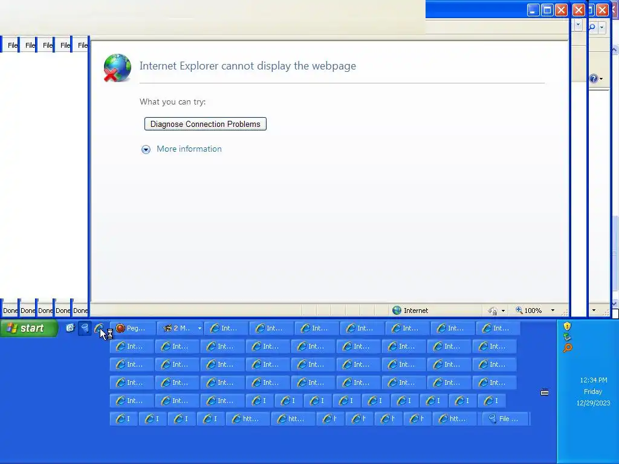Click the Help question mark icon in background window
This screenshot has width=619, height=464.
pyautogui.click(x=594, y=79)
